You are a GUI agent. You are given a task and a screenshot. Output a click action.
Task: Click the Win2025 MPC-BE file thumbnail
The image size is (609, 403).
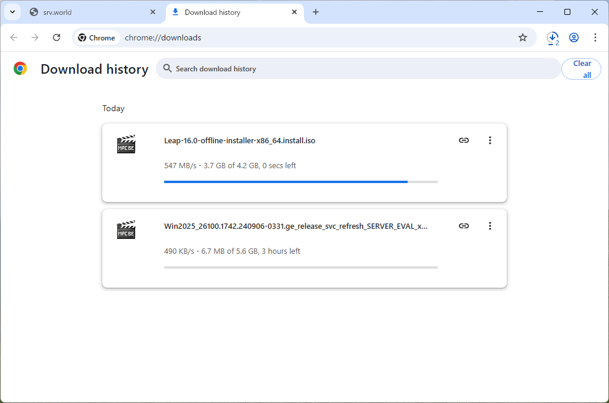click(x=126, y=229)
